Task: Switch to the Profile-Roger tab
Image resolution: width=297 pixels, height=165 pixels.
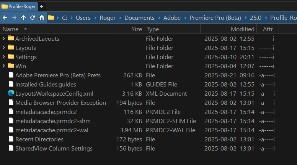Action: 19,6
